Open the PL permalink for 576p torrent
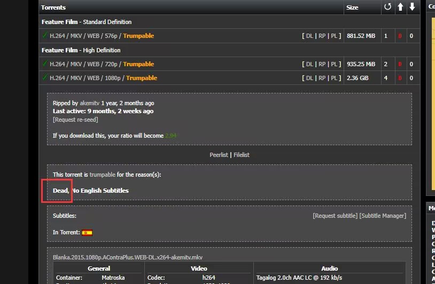This screenshot has width=435, height=284. [x=334, y=36]
